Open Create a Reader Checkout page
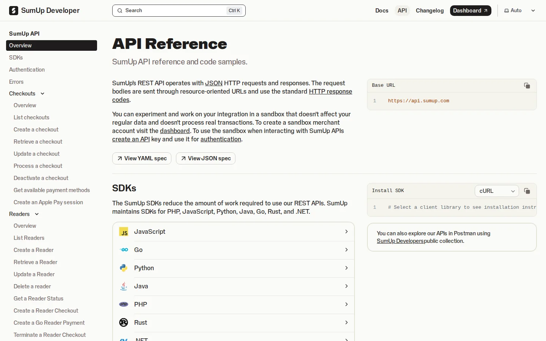 46,311
